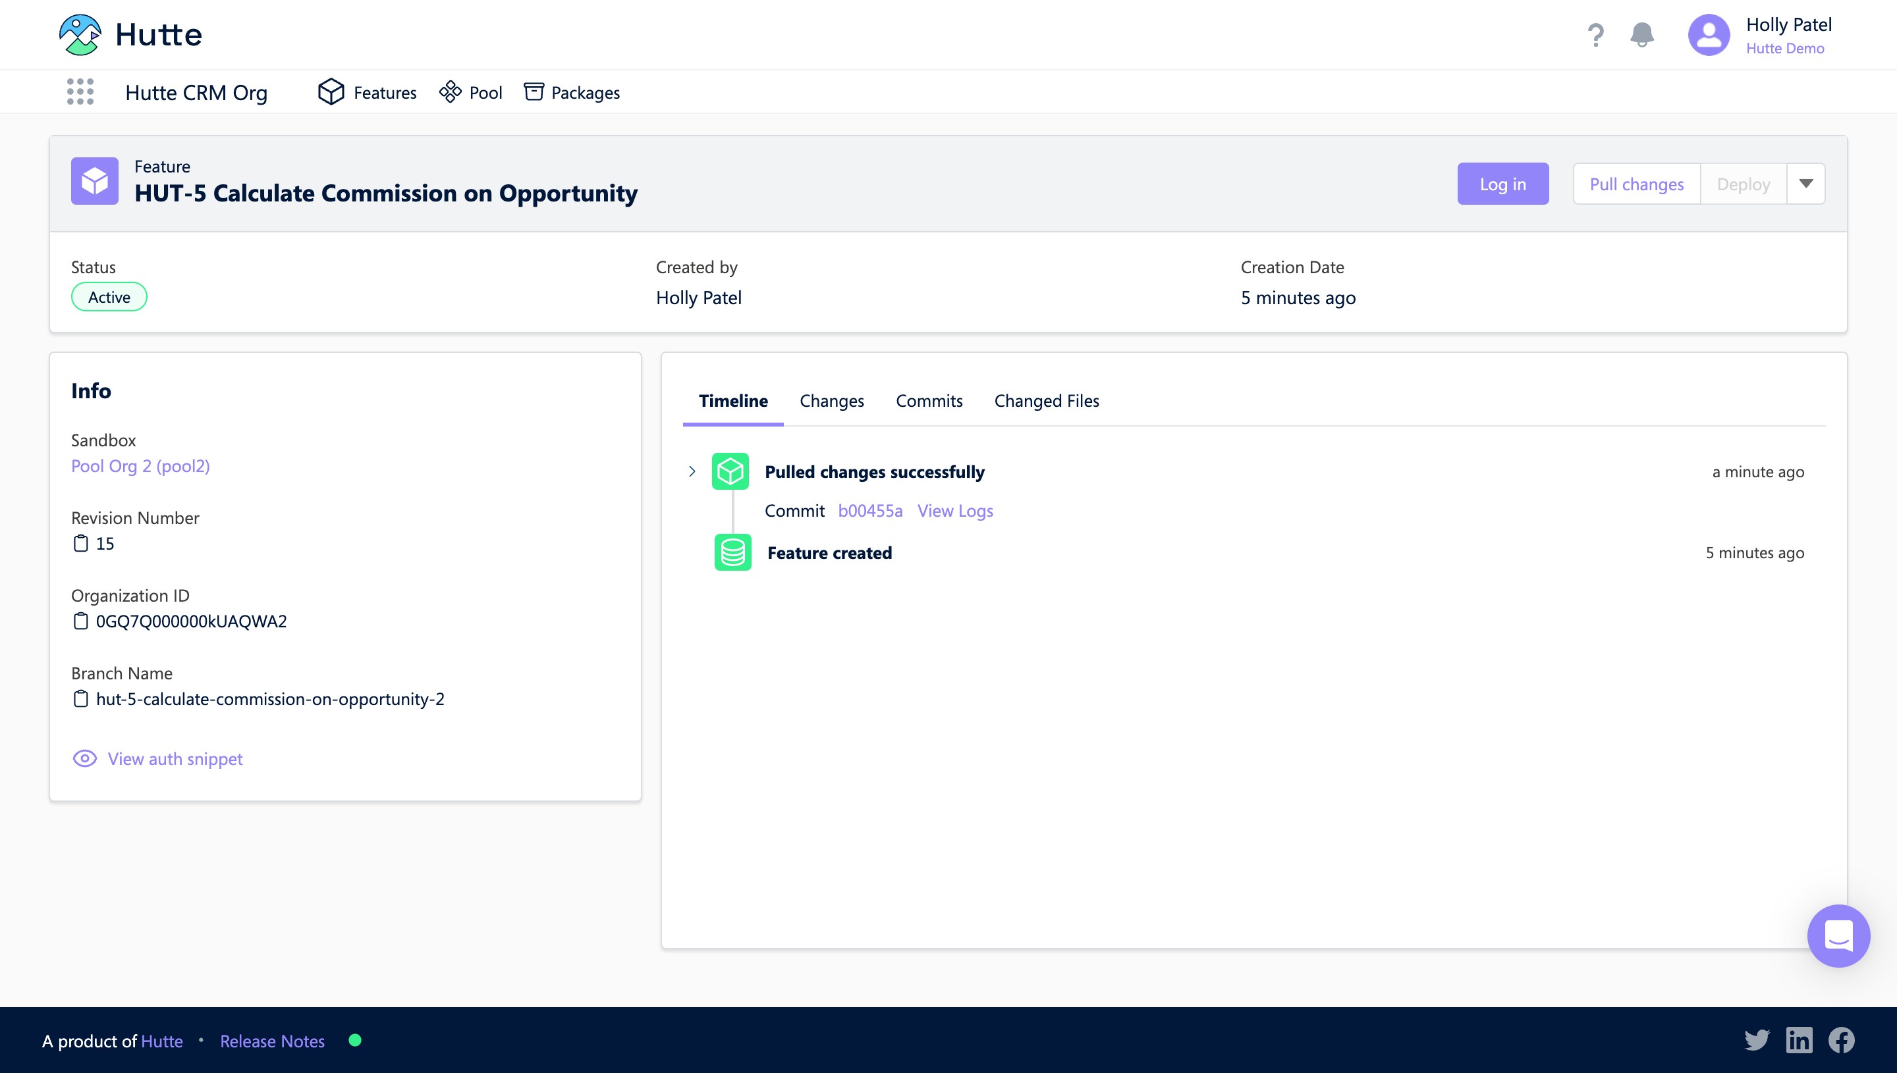
Task: Open Hutte's LinkedIn page icon
Action: pyautogui.click(x=1799, y=1040)
